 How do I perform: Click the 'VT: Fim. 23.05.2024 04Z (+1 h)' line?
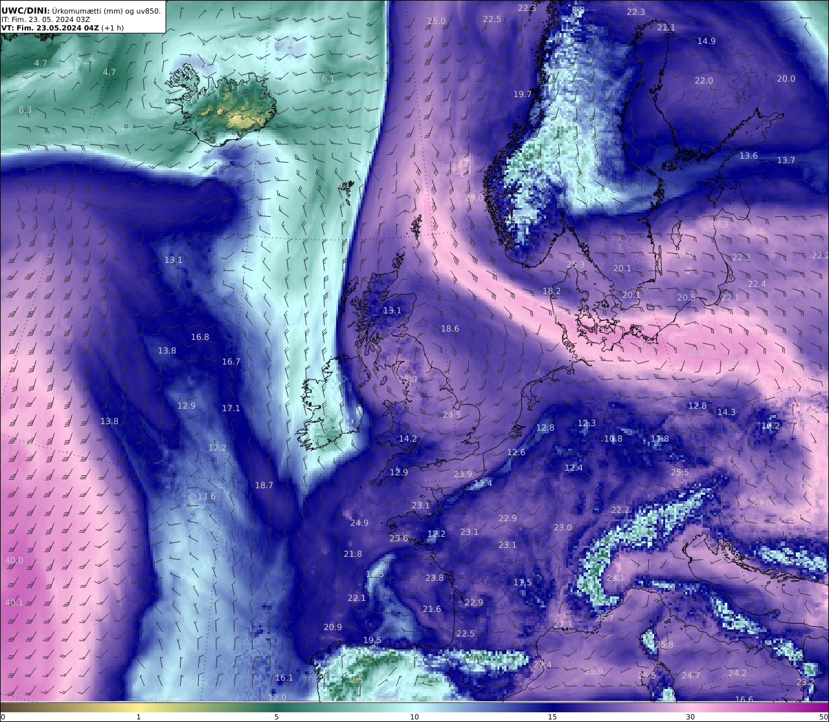[x=62, y=28]
